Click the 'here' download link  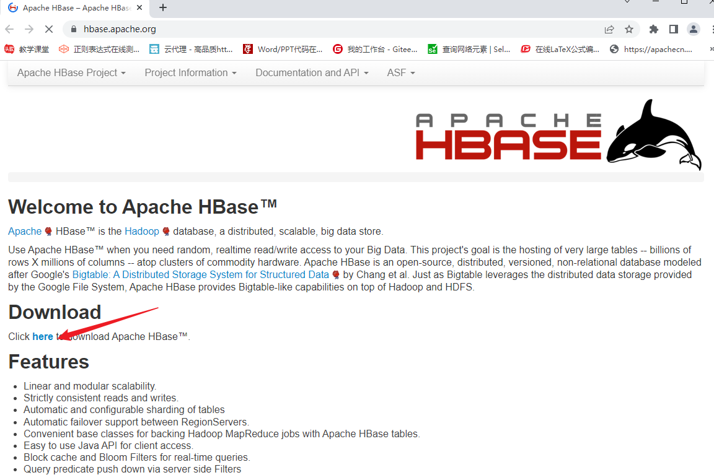tap(43, 337)
